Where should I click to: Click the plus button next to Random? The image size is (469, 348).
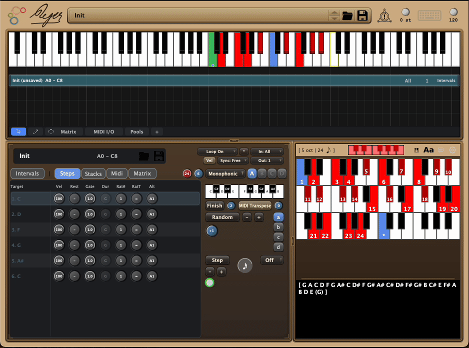tap(258, 217)
